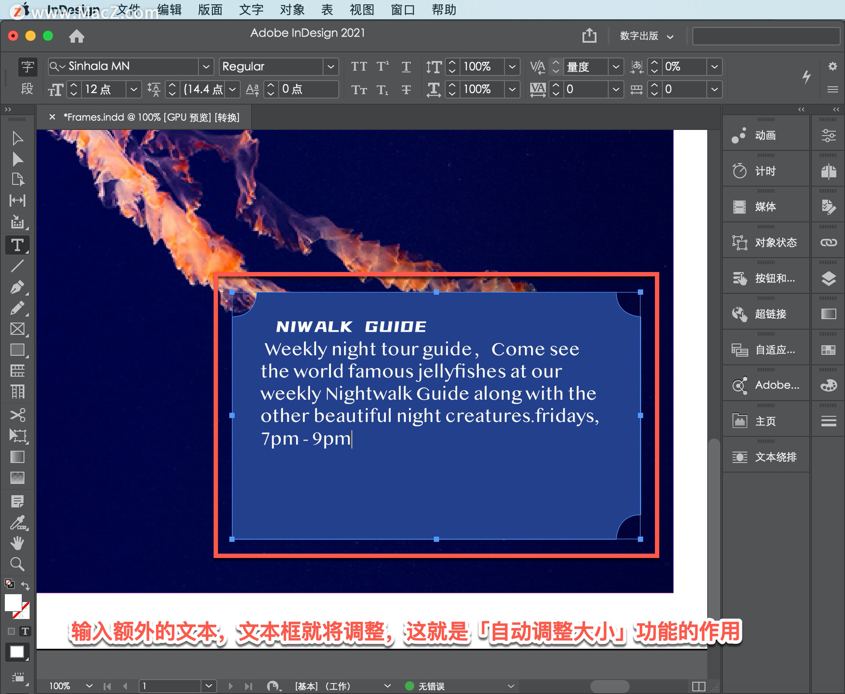Select the Scissors tool

[17, 415]
